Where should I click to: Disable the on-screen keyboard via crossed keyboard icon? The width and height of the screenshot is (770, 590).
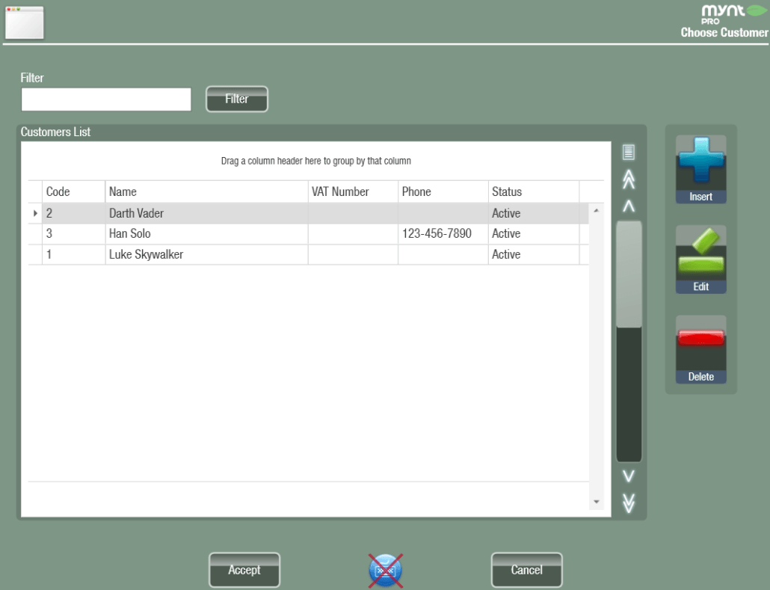pos(385,569)
